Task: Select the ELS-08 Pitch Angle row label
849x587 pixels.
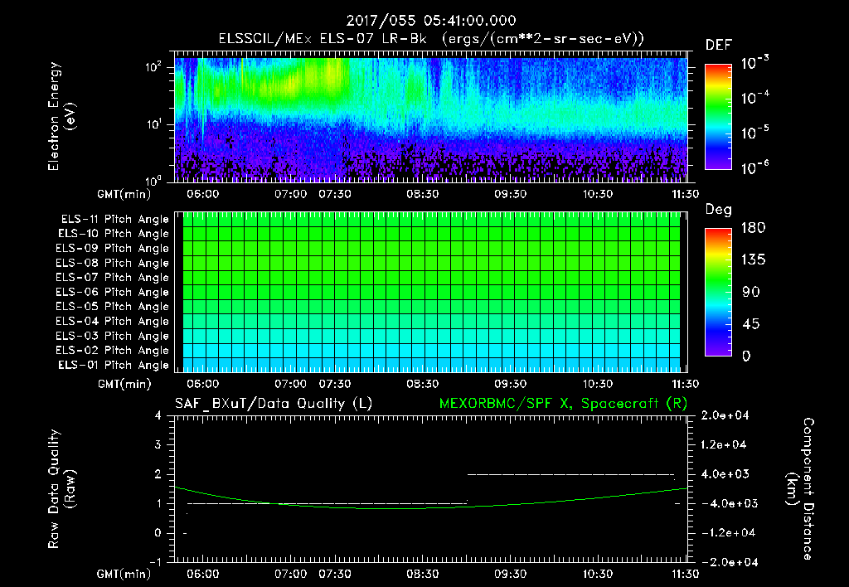Action: click(x=113, y=263)
